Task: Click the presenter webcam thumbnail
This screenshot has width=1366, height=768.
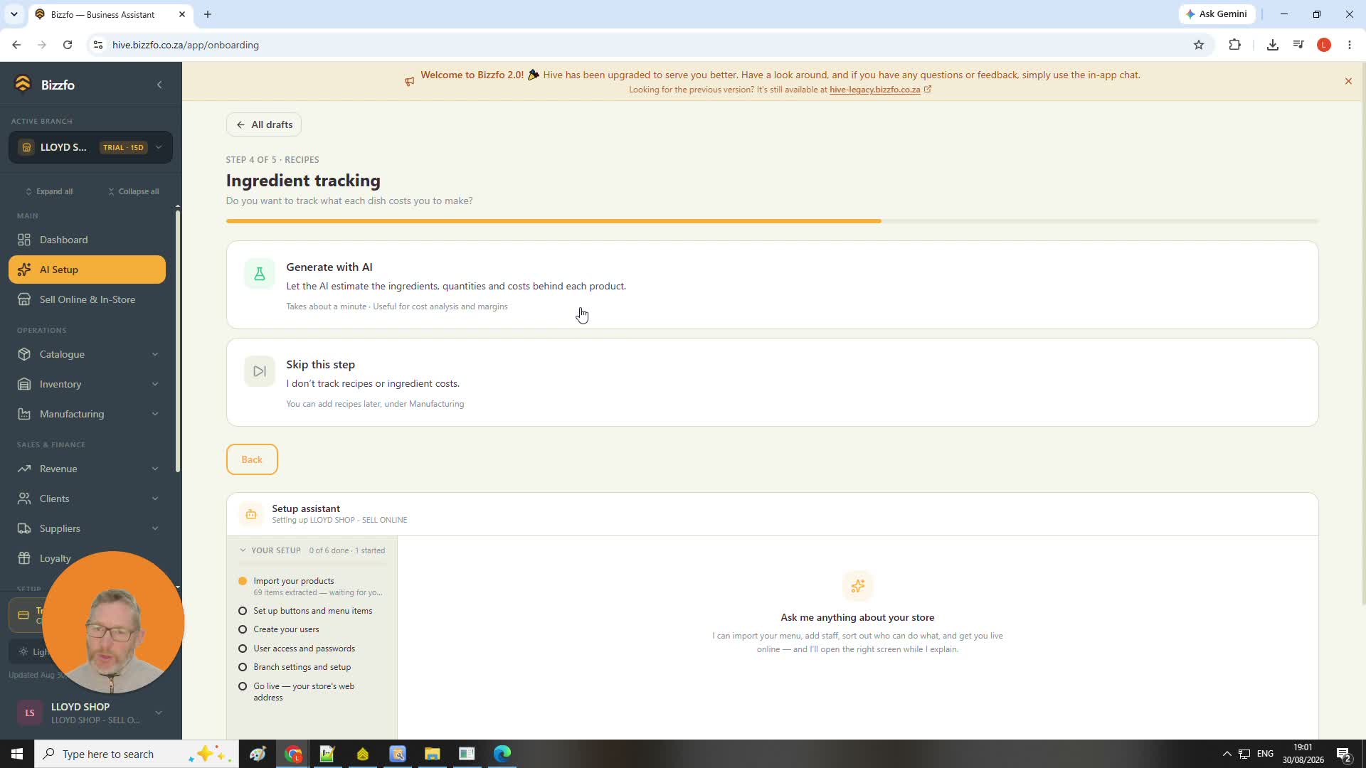Action: point(113,622)
